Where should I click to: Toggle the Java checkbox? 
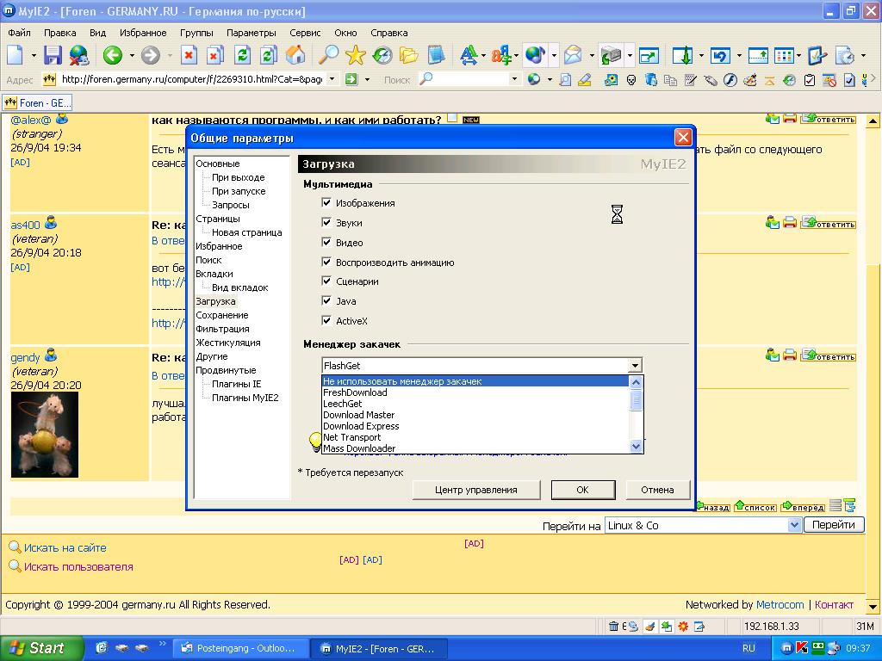click(x=326, y=300)
